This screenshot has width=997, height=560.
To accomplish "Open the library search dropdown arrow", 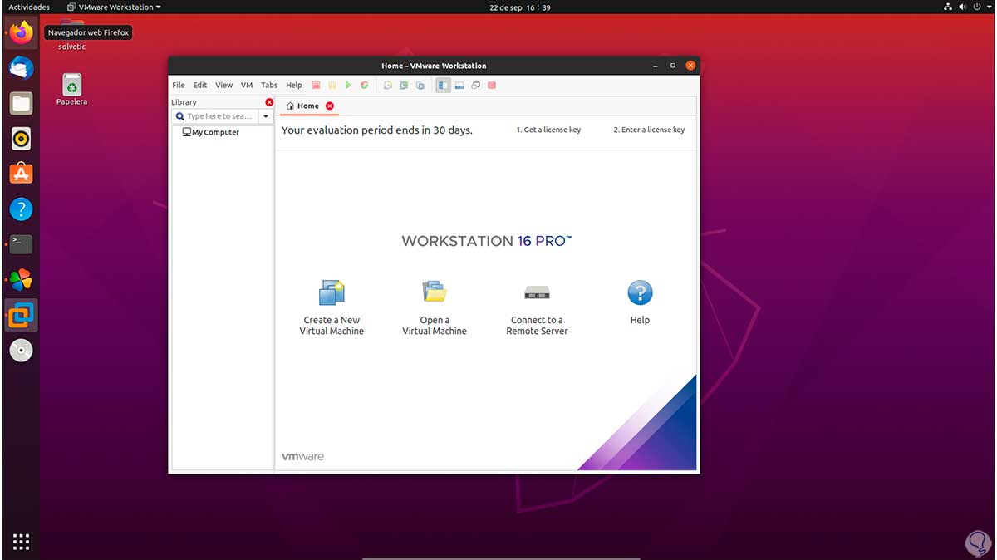I will click(266, 116).
